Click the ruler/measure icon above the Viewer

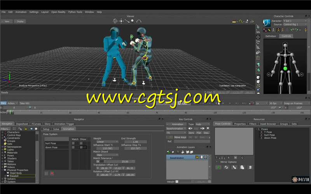pos(234,21)
